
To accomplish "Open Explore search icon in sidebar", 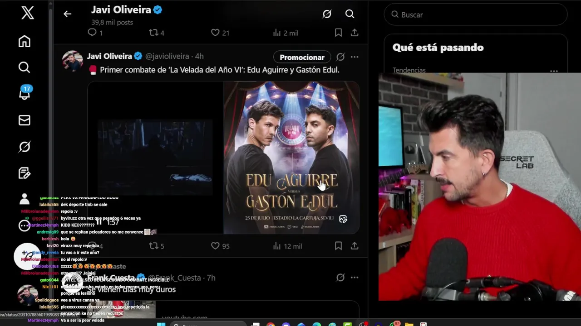I will tap(25, 67).
